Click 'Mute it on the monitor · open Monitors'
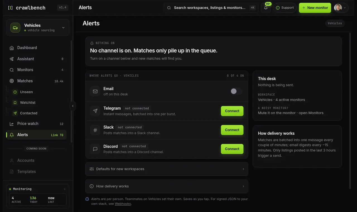Image resolution: width=357 pixels, height=212 pixels. [291, 113]
